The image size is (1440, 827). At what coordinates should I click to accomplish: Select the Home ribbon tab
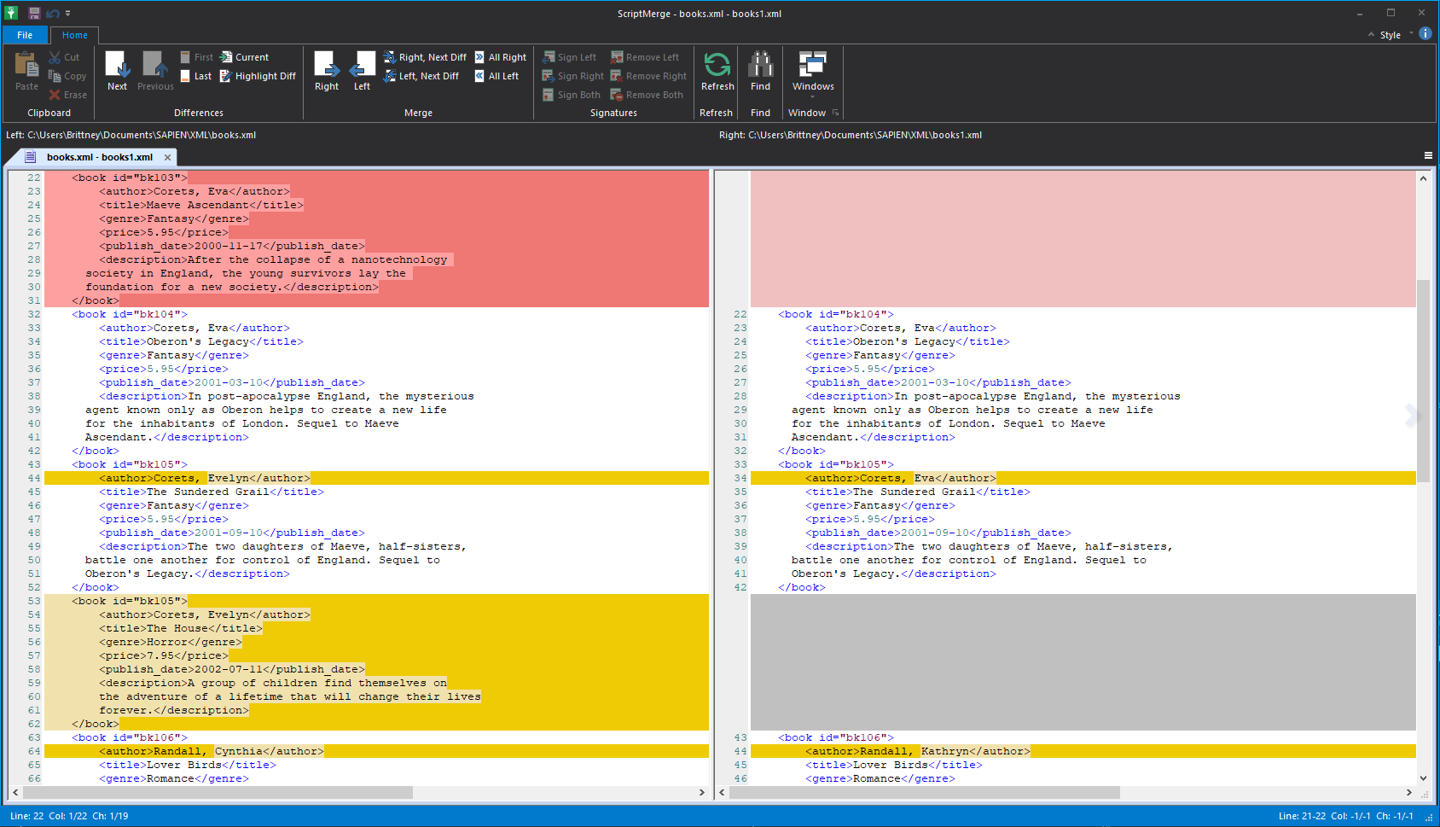coord(75,35)
